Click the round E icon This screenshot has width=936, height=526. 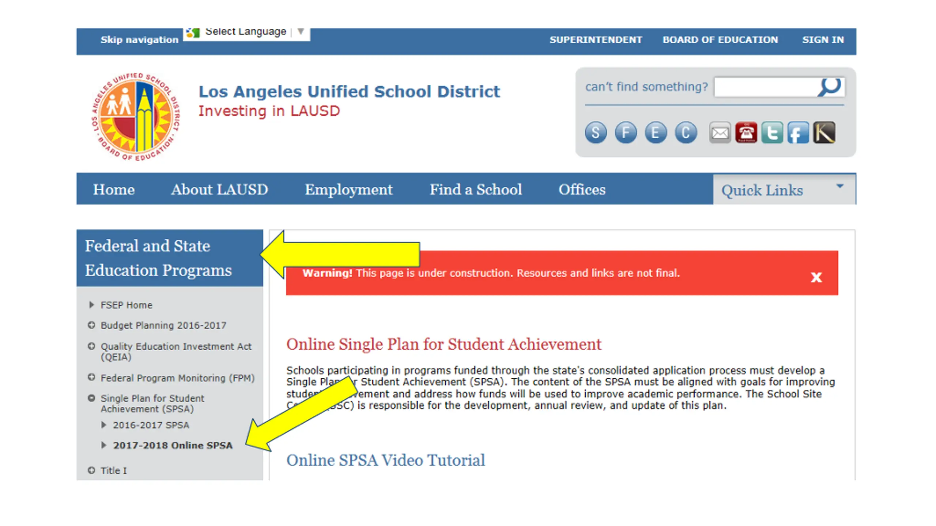click(656, 132)
